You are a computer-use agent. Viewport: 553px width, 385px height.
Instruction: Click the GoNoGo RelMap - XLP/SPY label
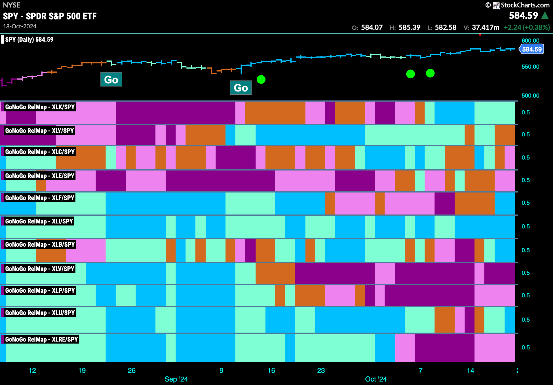pyautogui.click(x=40, y=290)
